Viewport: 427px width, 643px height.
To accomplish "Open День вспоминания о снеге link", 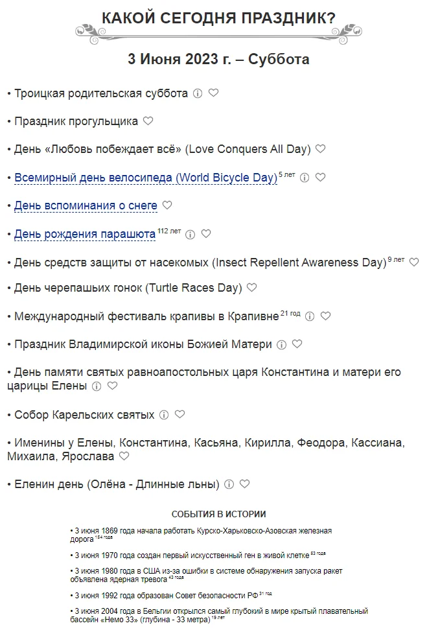I will [x=86, y=205].
